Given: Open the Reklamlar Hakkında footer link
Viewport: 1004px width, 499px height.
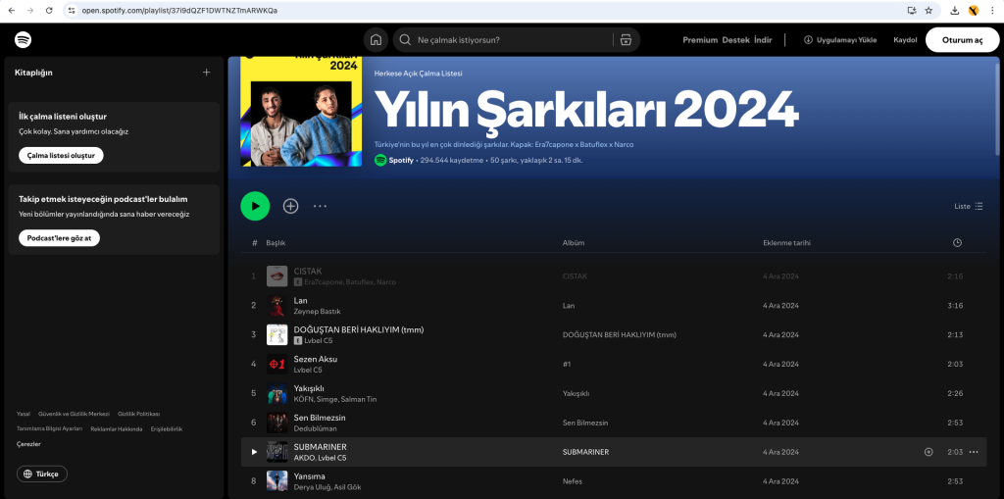Looking at the screenshot, I should (x=117, y=429).
